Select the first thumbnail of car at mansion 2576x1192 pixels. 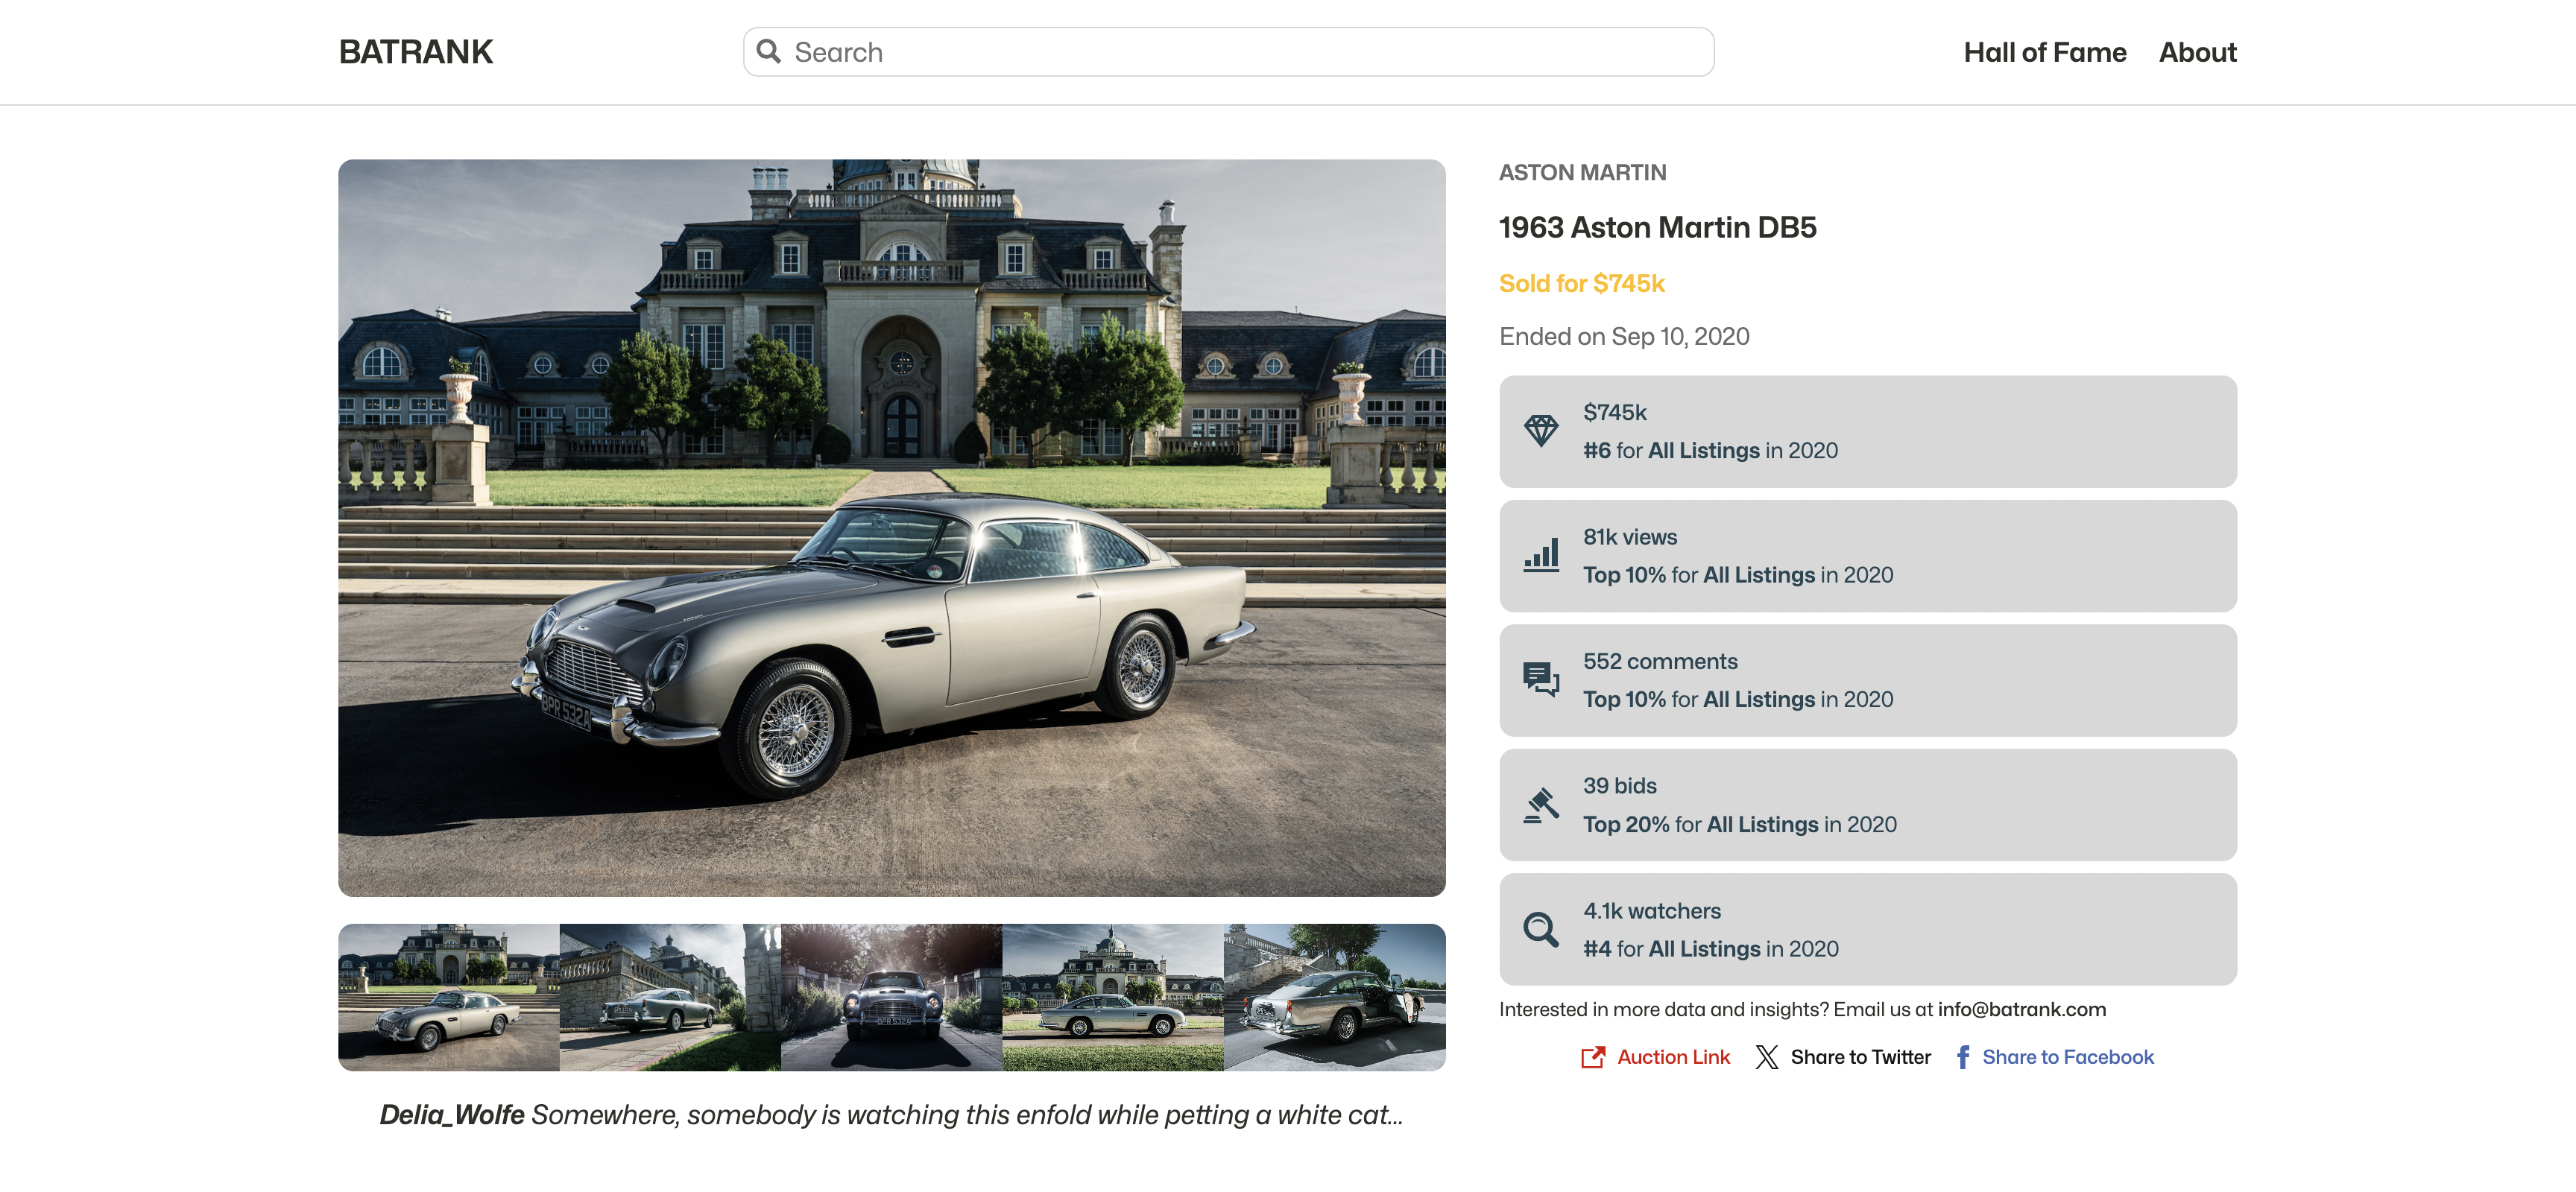(x=448, y=997)
